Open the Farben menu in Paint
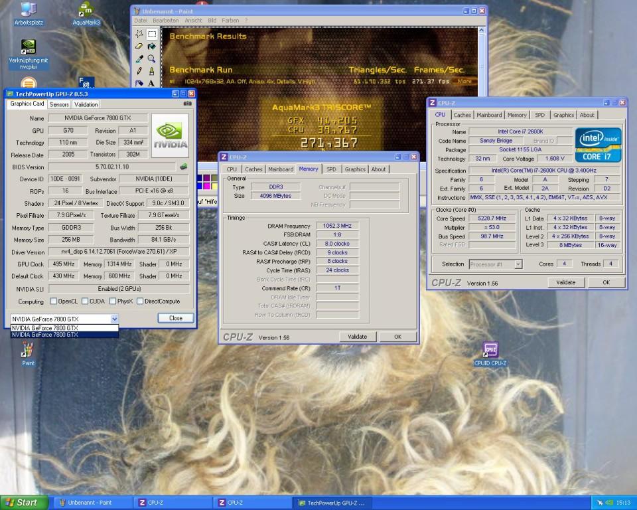 coord(230,21)
